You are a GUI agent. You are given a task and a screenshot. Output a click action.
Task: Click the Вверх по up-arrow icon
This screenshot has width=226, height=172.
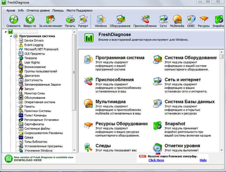[30, 19]
